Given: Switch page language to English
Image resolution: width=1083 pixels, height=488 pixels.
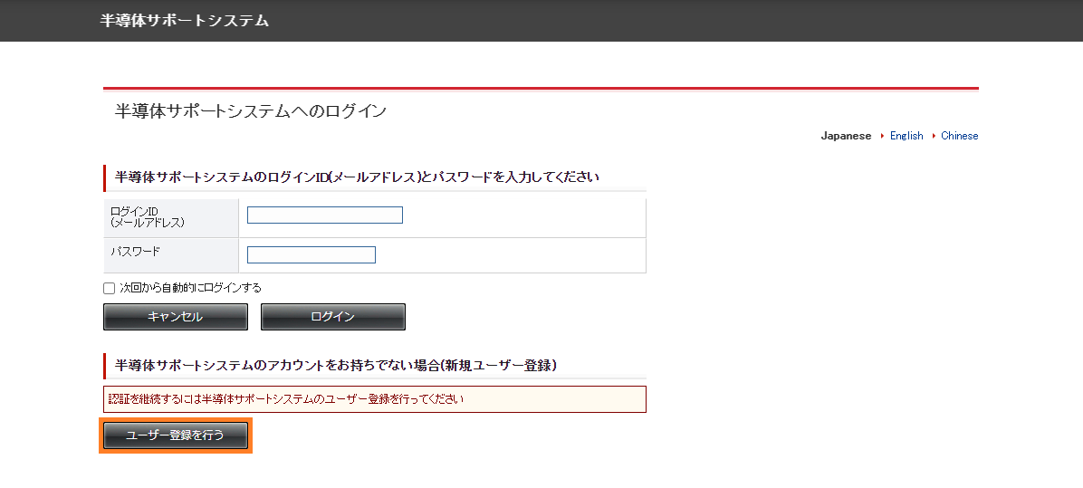Looking at the screenshot, I should (x=906, y=136).
